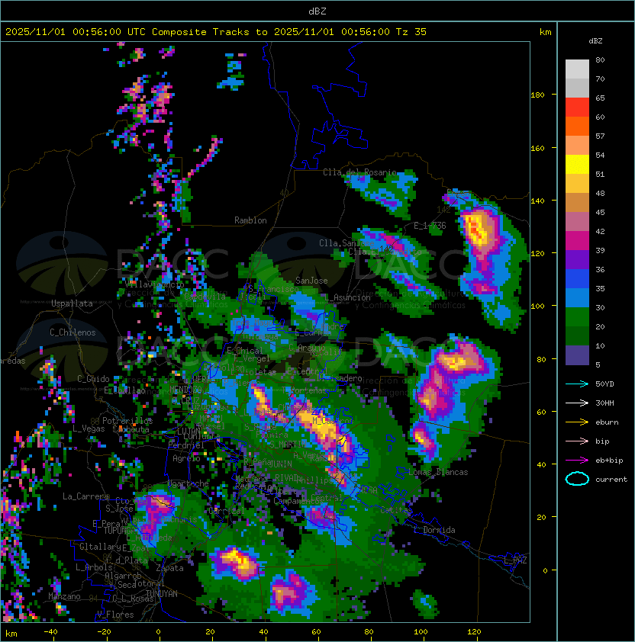635x642 pixels.
Task: Select the green 20-30 dBZ swatch
Action: [x=577, y=316]
